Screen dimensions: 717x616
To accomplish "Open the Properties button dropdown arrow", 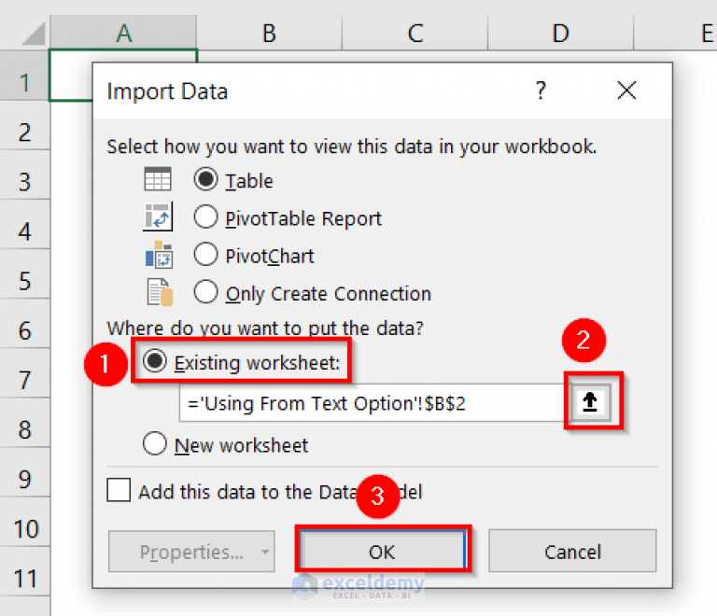I will (x=265, y=553).
